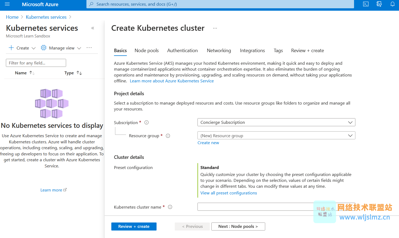Click the Microsoft Learn Sandbox subtitle
Image resolution: width=399 pixels, height=238 pixels.
pyautogui.click(x=28, y=36)
